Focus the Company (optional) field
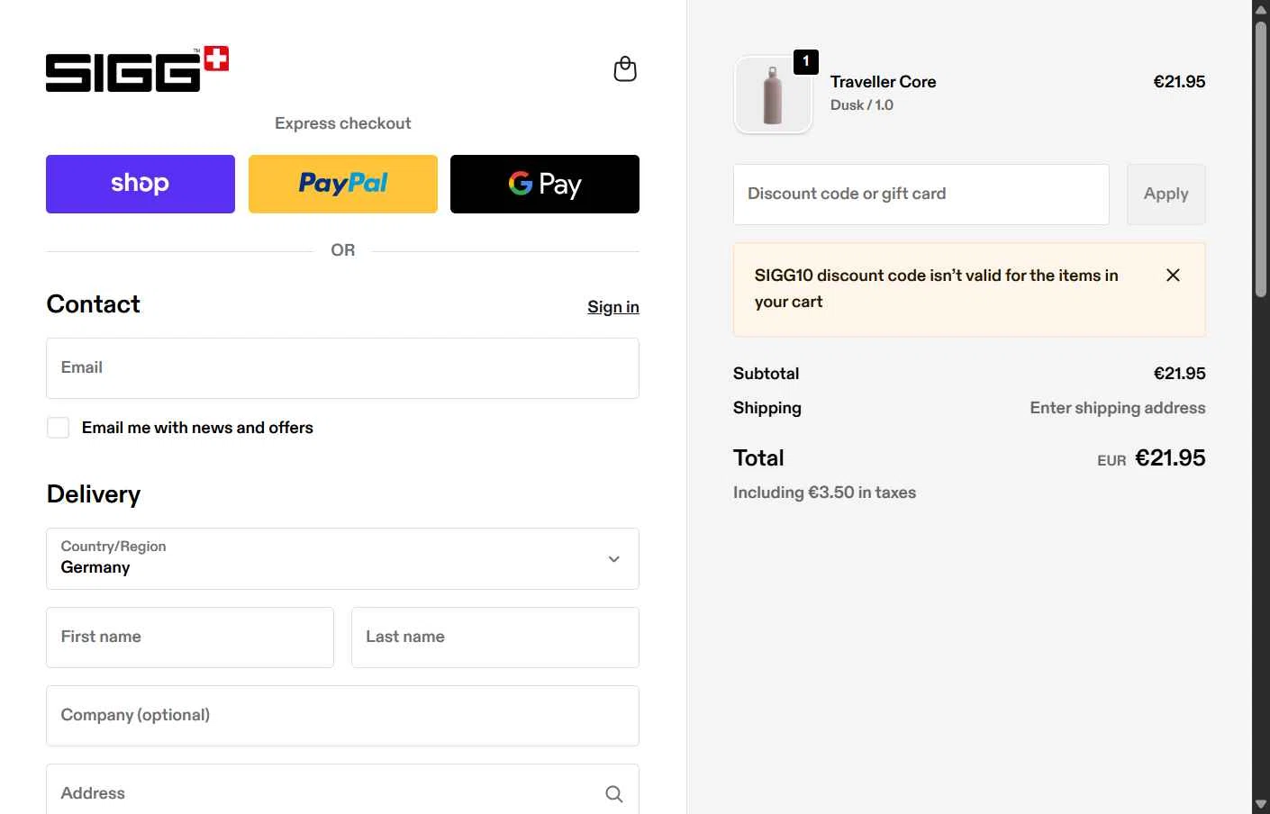The width and height of the screenshot is (1270, 814). pyautogui.click(x=342, y=716)
